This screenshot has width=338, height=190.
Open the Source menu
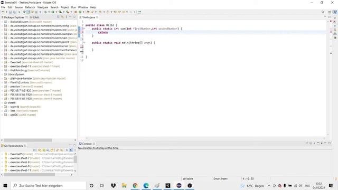click(x=18, y=7)
